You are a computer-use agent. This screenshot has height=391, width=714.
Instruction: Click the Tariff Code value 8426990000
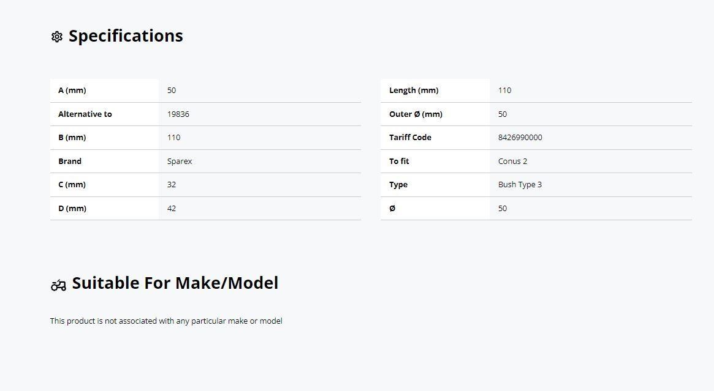coord(520,137)
